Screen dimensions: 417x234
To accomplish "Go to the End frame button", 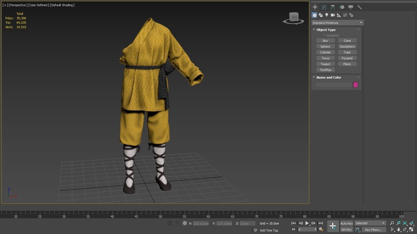I will tap(321, 223).
